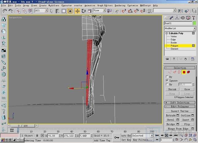Choose the Select Object arrow tool
The image size is (198, 143).
coord(51,11)
